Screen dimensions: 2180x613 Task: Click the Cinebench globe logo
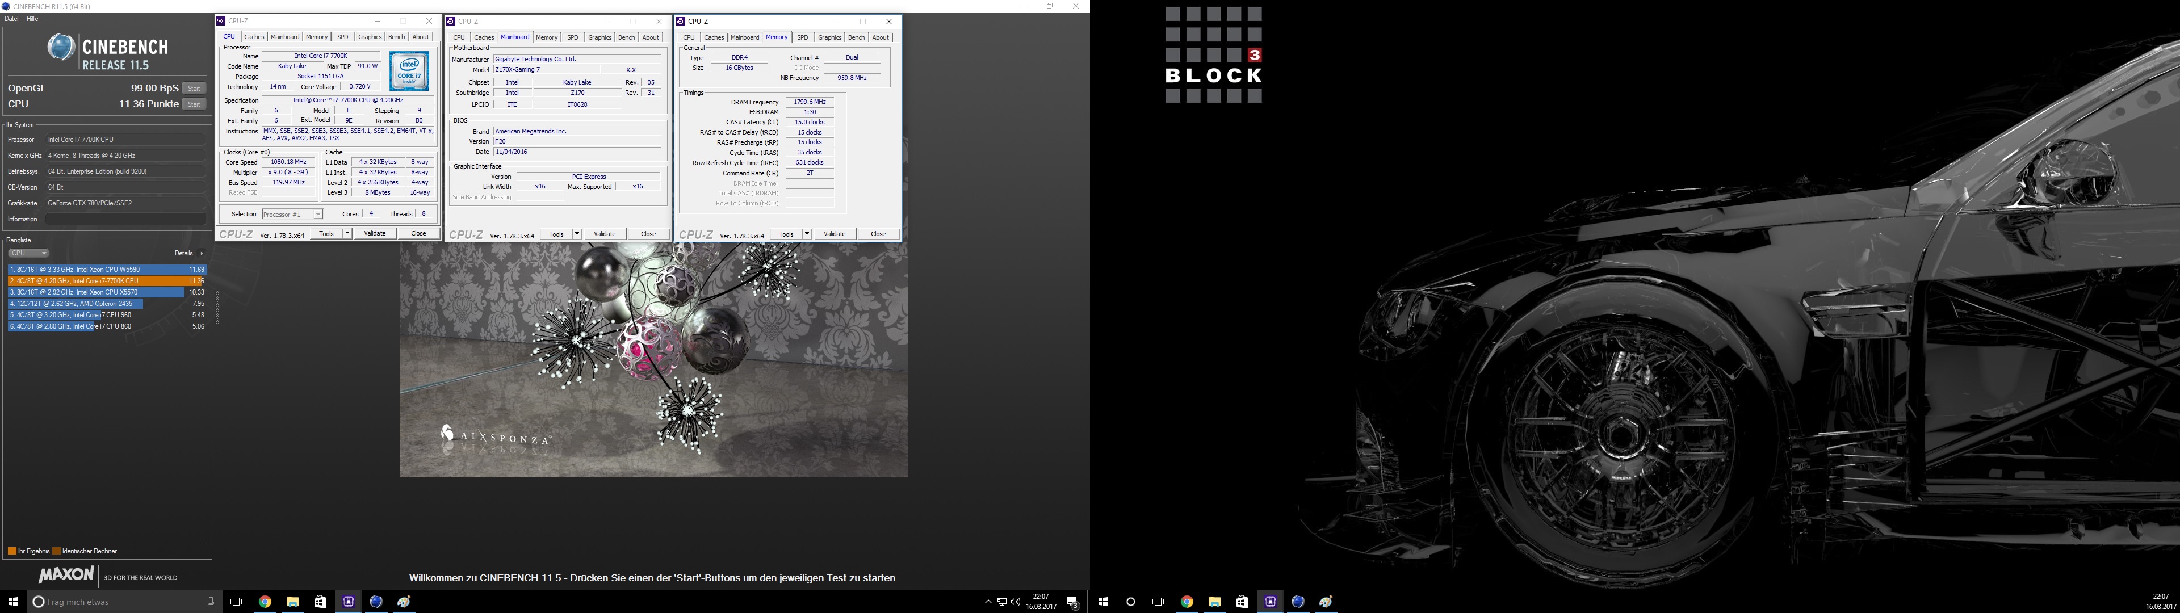pos(60,48)
